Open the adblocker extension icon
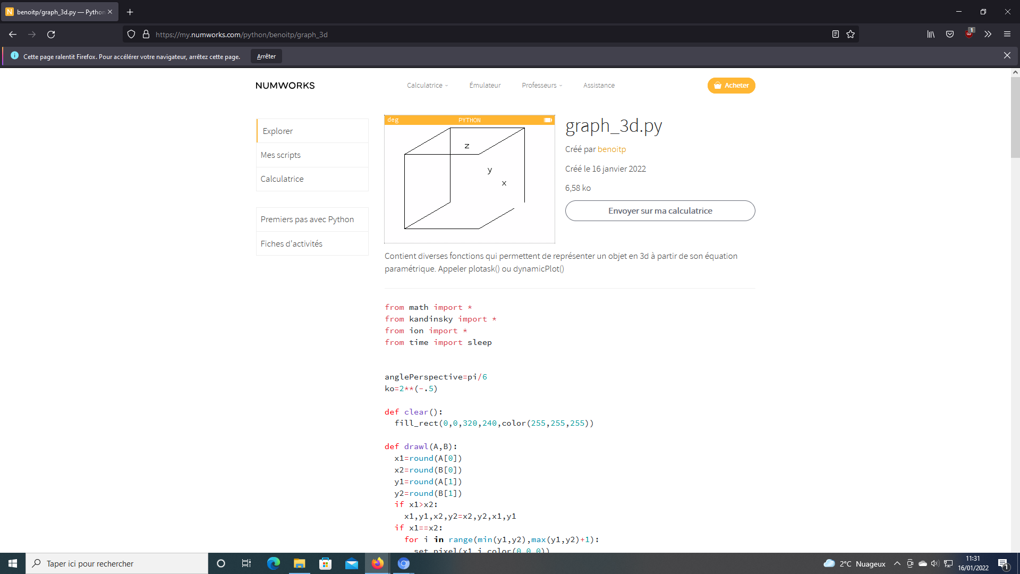The height and width of the screenshot is (574, 1020). 969,34
